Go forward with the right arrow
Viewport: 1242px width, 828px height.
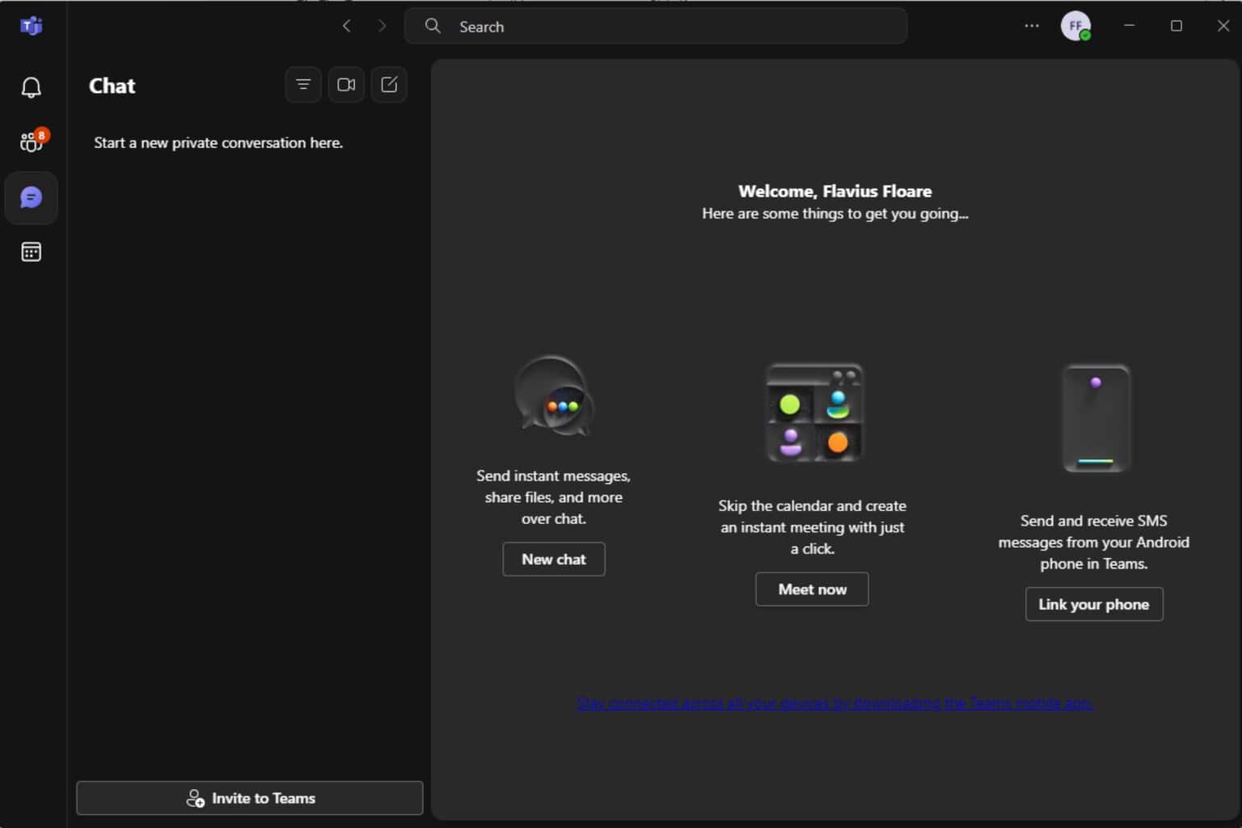[382, 26]
